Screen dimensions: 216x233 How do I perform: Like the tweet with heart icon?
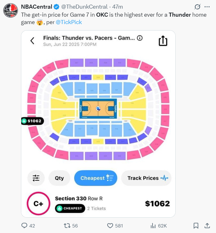point(110,226)
